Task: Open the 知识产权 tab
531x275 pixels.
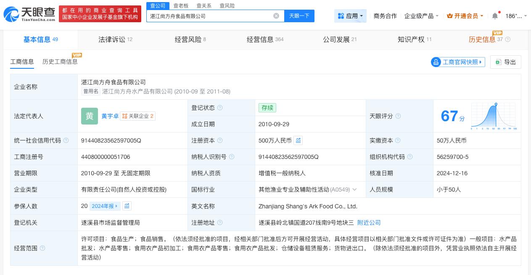Action: (x=415, y=39)
